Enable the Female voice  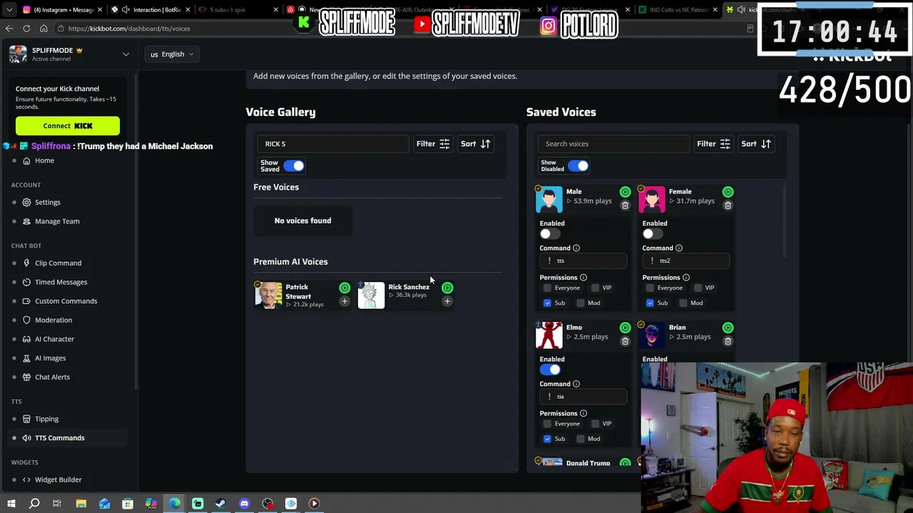pos(653,234)
